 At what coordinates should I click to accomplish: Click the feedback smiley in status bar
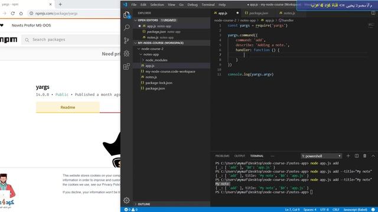373,210
